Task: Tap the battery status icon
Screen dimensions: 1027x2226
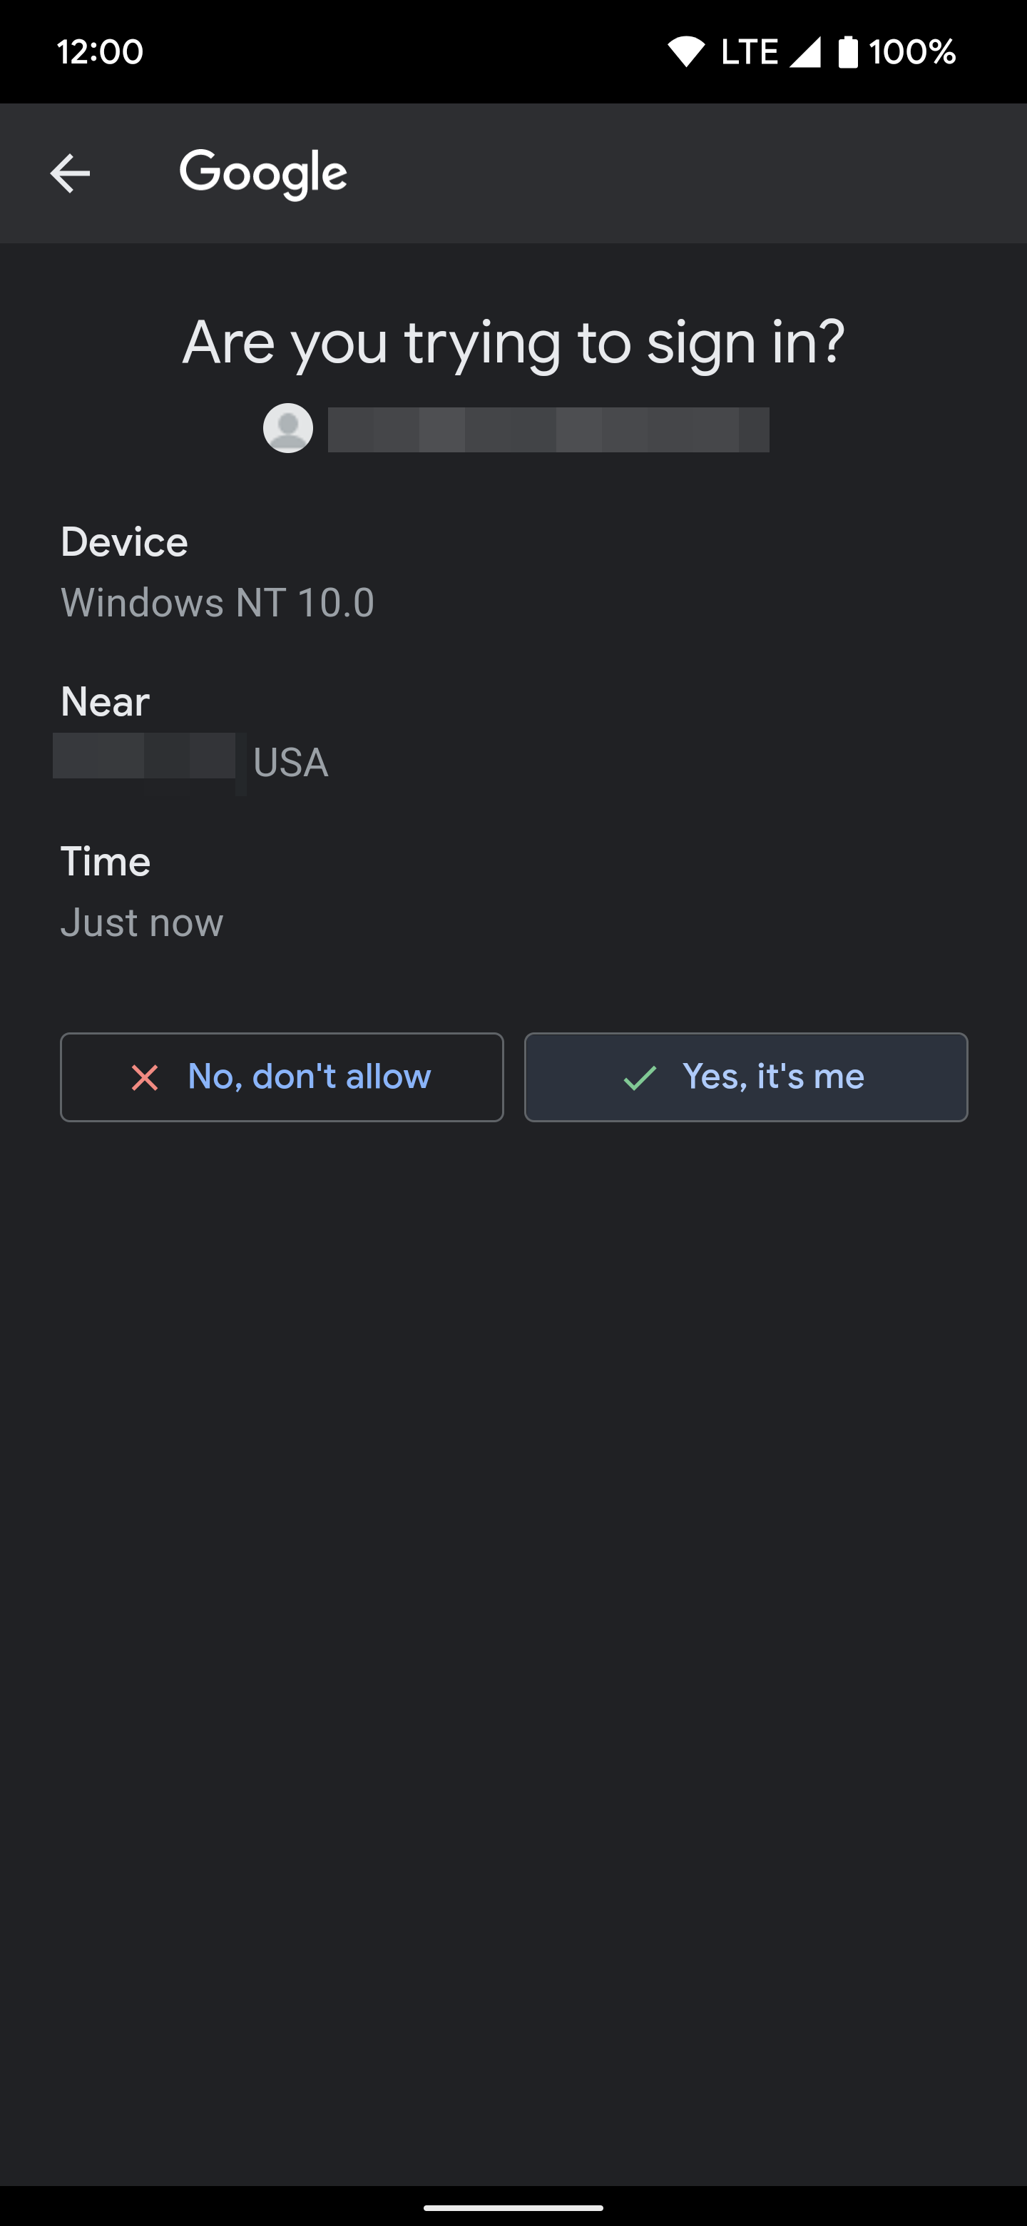Action: (848, 52)
